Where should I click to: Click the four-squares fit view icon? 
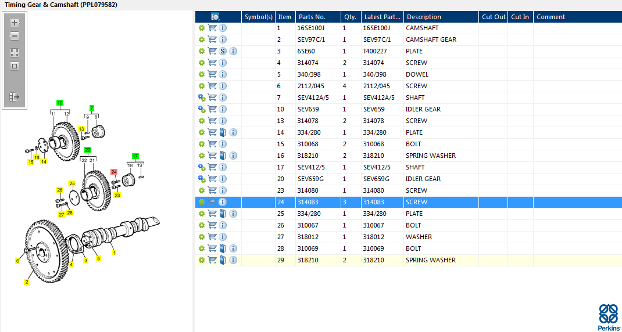pyautogui.click(x=15, y=53)
